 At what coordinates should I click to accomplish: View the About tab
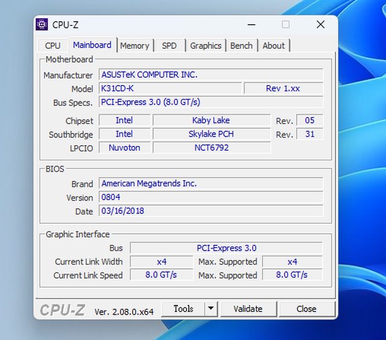[273, 45]
